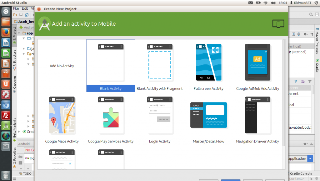Click the properties filter funnel icon
320x181 pixels.
310,81
